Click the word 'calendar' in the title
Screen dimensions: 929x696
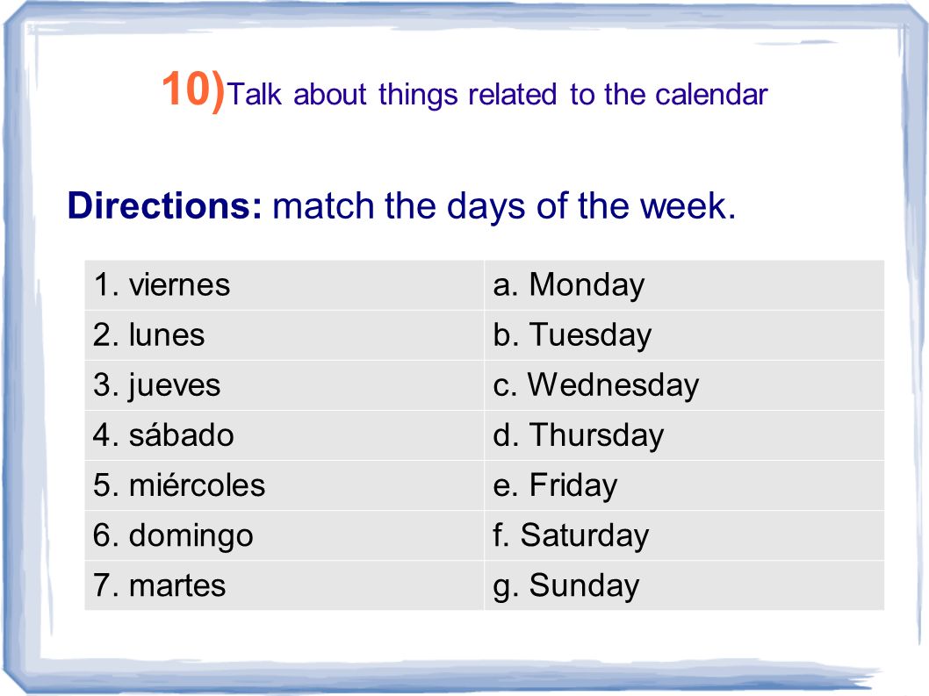tap(711, 95)
